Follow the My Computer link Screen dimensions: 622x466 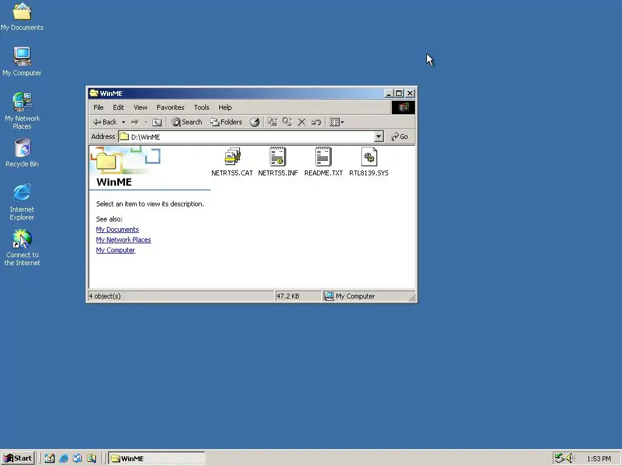pos(115,250)
